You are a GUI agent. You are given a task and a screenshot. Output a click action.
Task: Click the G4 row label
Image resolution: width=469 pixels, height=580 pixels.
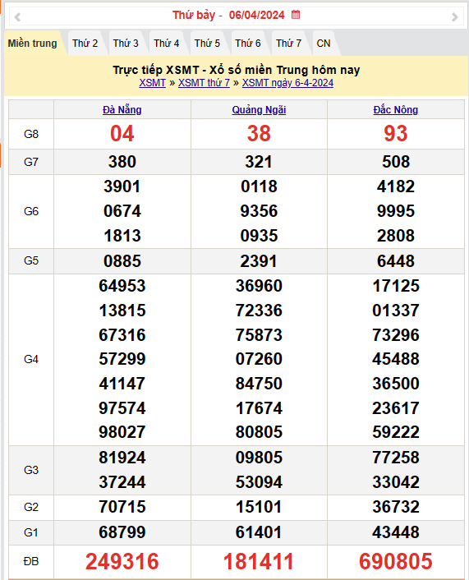tap(31, 359)
